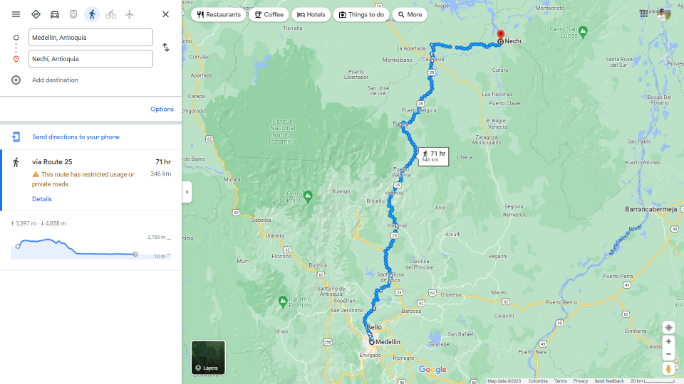Add another destination to route

pos(55,80)
